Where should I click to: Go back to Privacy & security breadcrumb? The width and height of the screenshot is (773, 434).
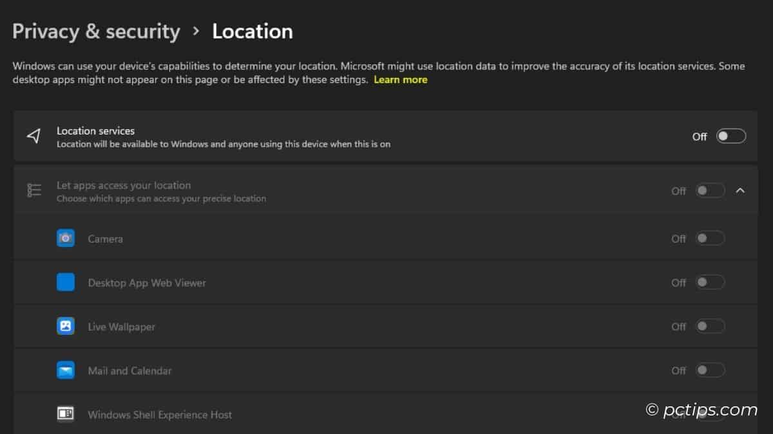(x=96, y=32)
